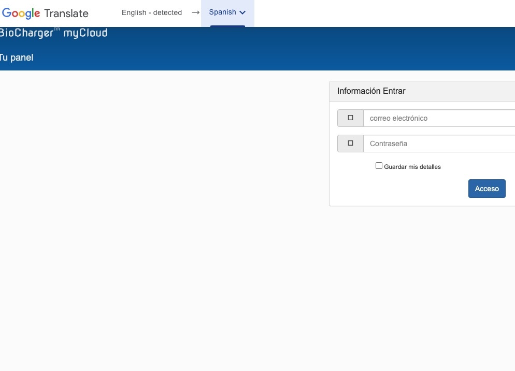Focus the correo electrónico input field
This screenshot has height=371, width=515.
tap(439, 118)
